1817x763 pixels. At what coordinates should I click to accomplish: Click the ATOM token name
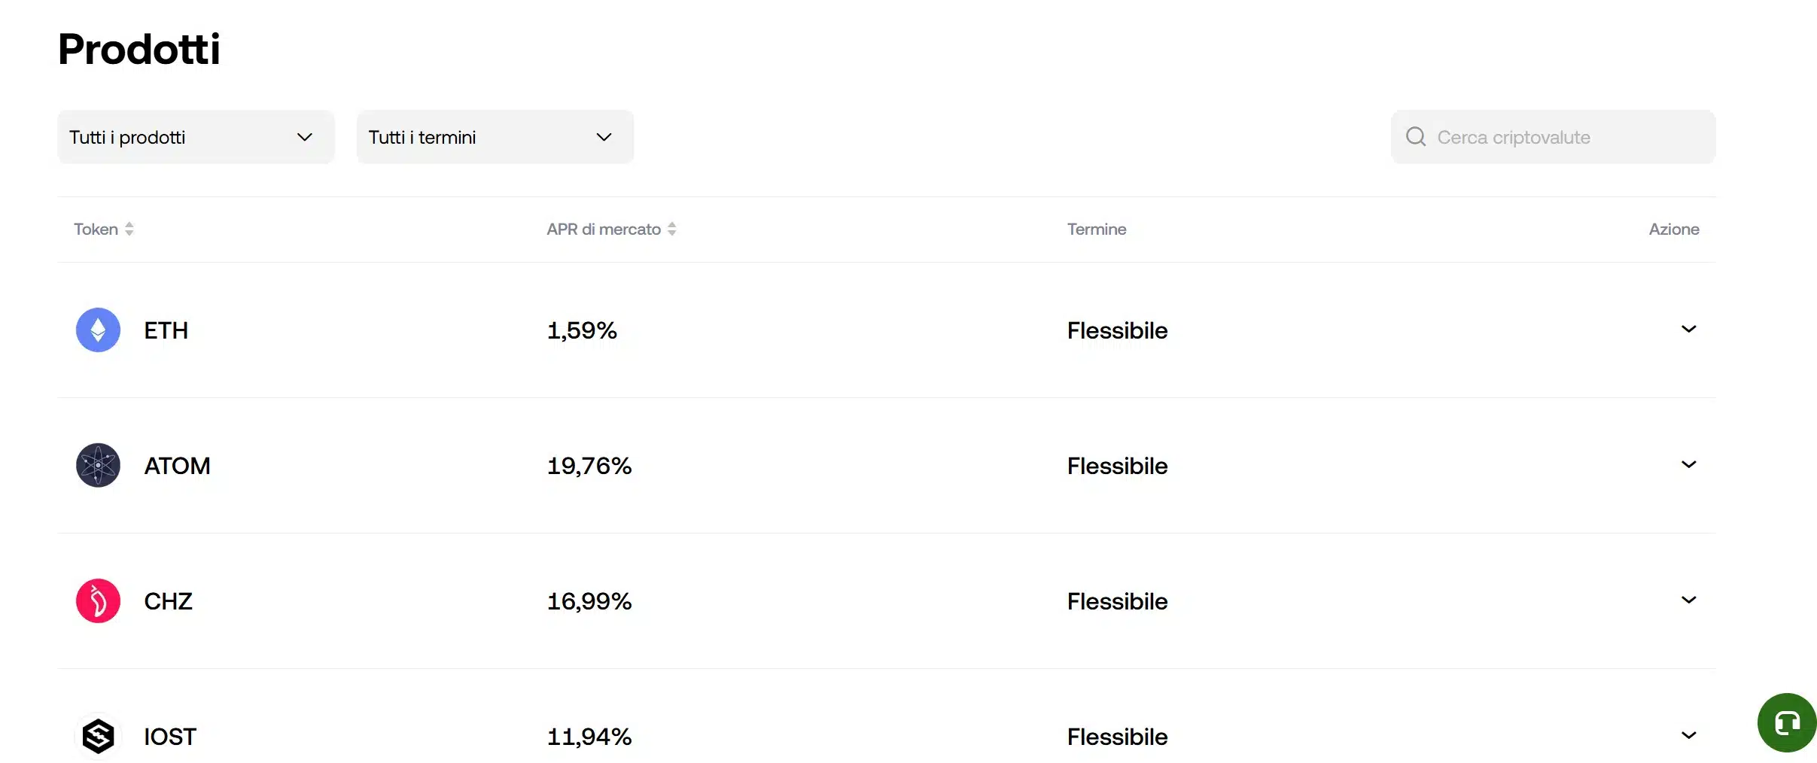(x=177, y=466)
